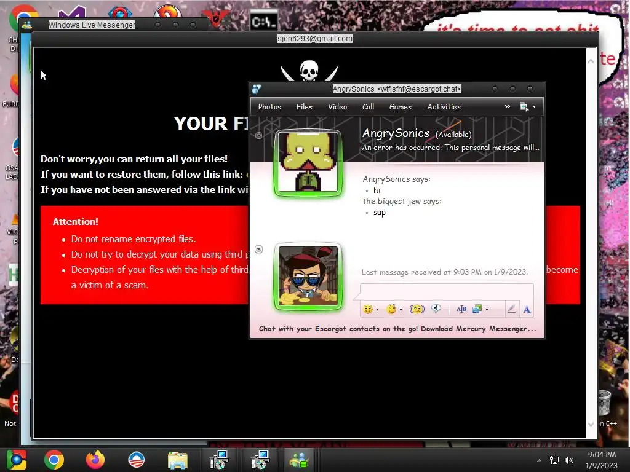630x472 pixels.
Task: Open the Photos menu in chat window
Action: coord(269,107)
